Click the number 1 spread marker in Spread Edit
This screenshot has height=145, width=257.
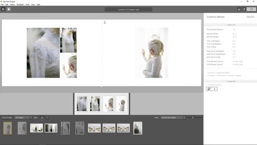coord(214,89)
